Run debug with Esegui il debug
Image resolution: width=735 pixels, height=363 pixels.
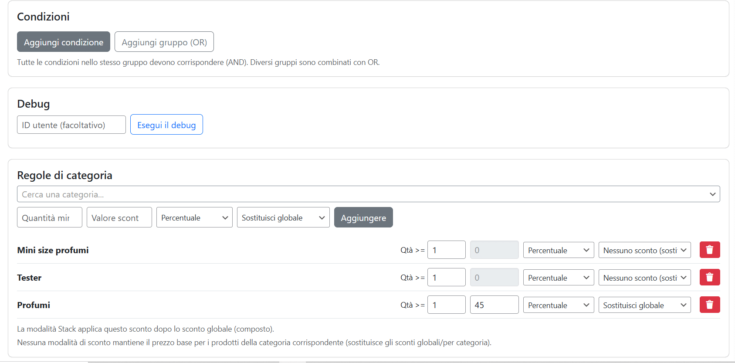click(166, 125)
